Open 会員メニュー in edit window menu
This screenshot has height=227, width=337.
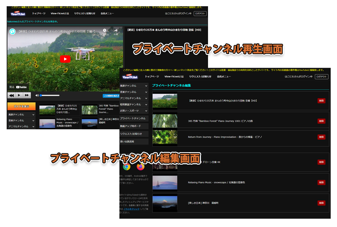(224, 76)
